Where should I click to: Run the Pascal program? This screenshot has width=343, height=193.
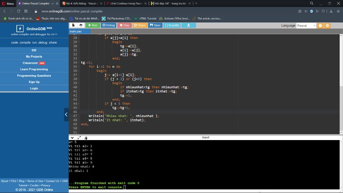[93, 25]
